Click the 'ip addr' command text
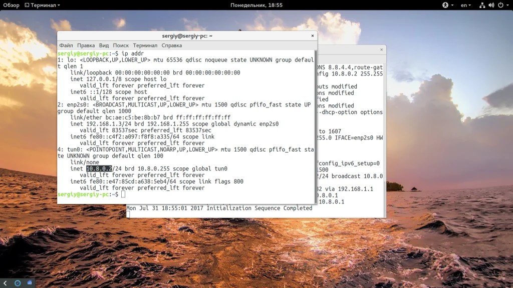 point(132,53)
